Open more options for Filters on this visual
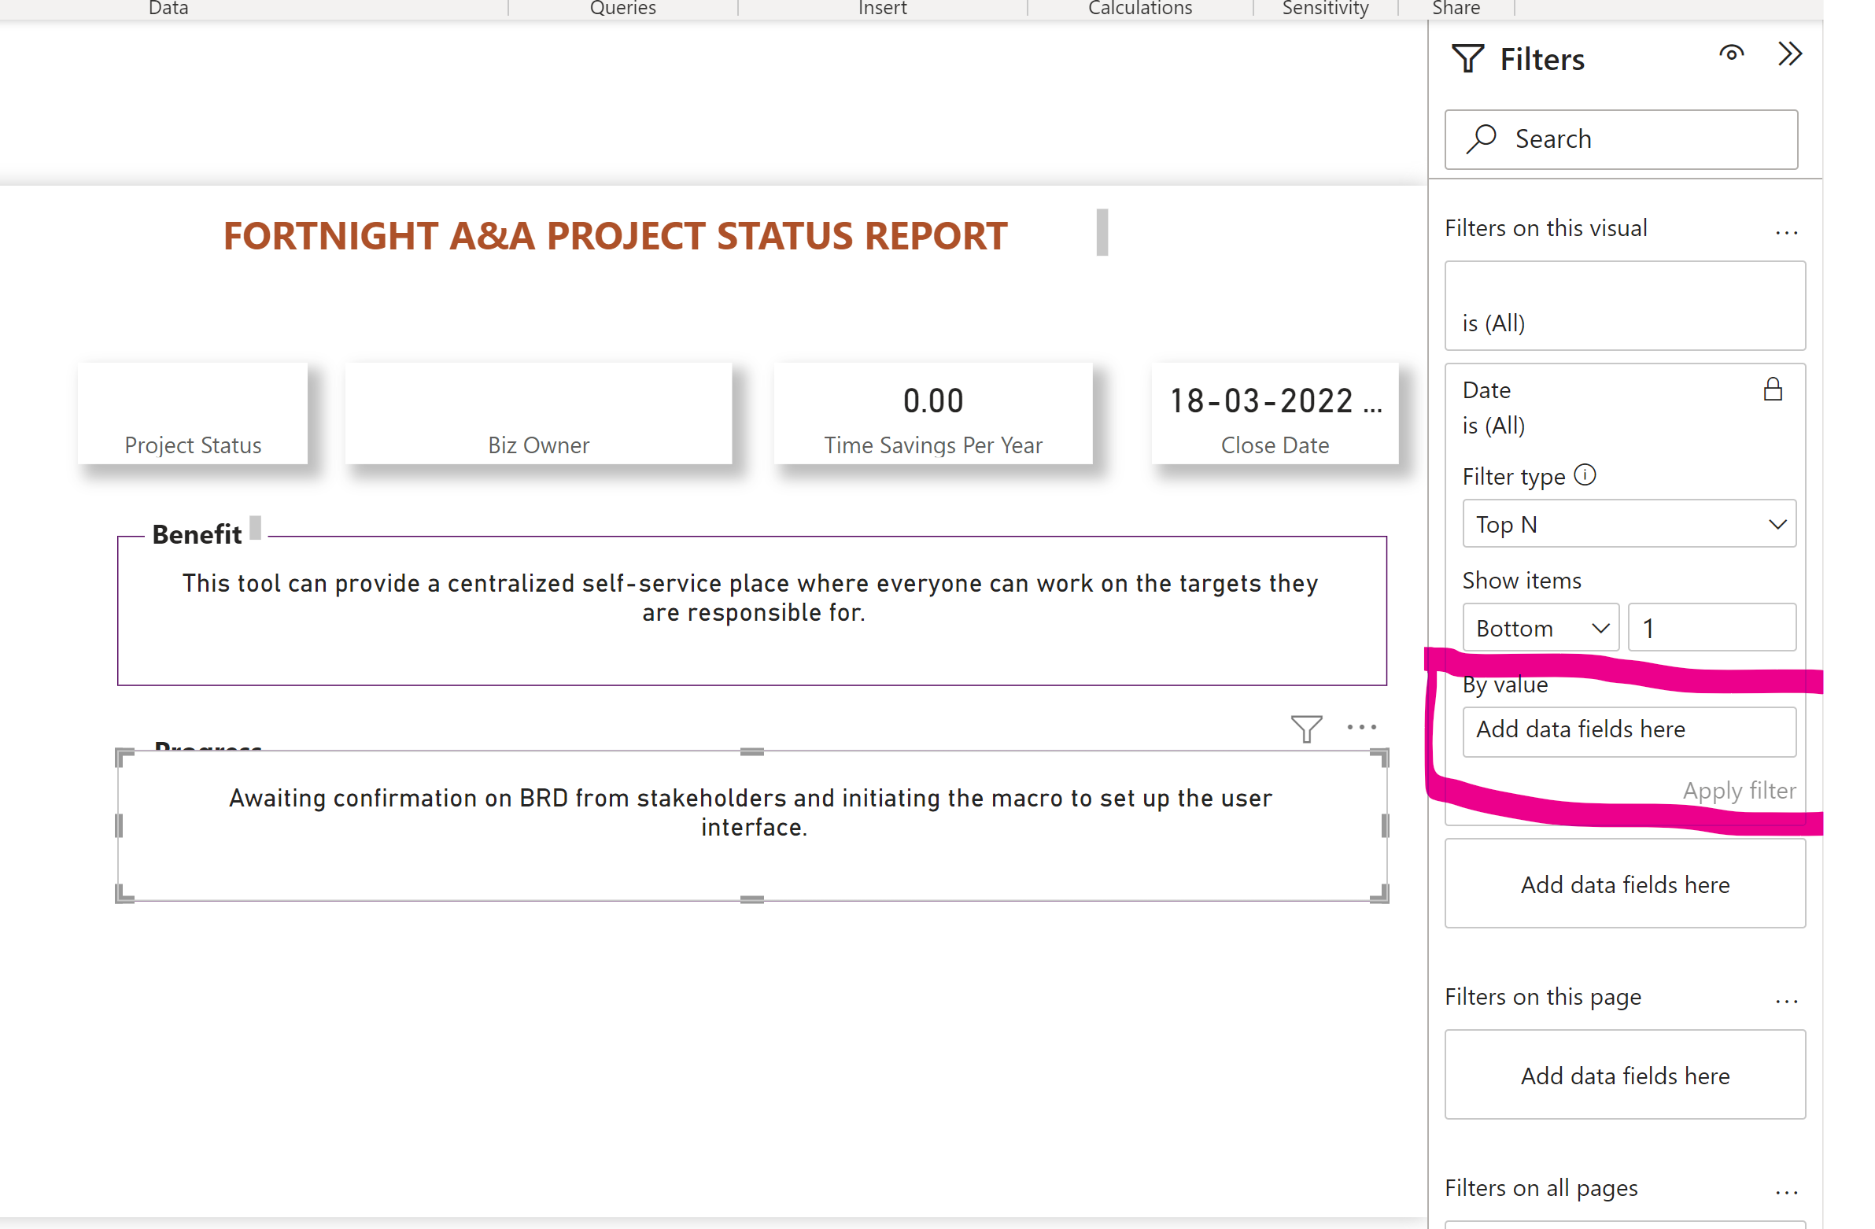 1786,232
